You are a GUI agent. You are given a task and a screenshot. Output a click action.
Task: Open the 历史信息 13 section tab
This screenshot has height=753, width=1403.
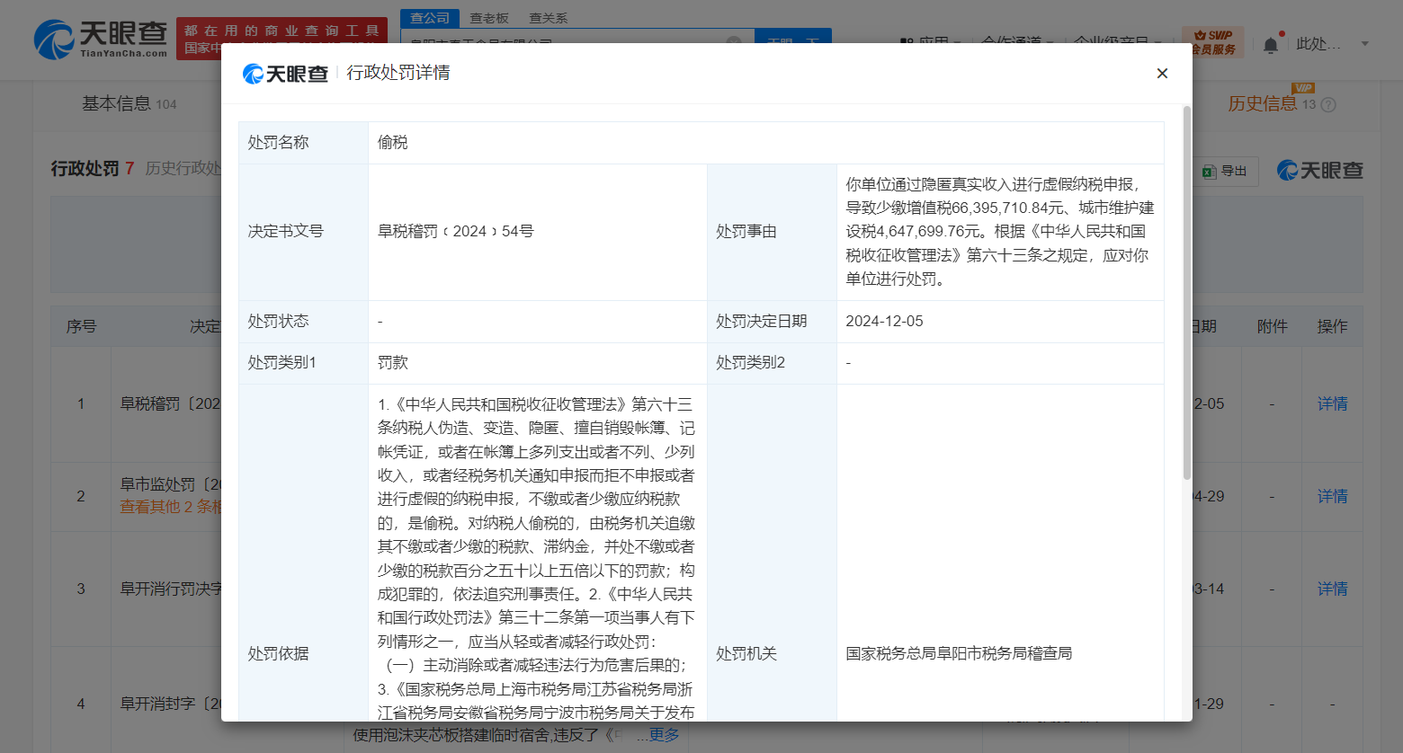tap(1272, 104)
